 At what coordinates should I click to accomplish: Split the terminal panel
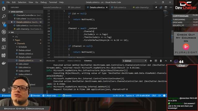156,61
